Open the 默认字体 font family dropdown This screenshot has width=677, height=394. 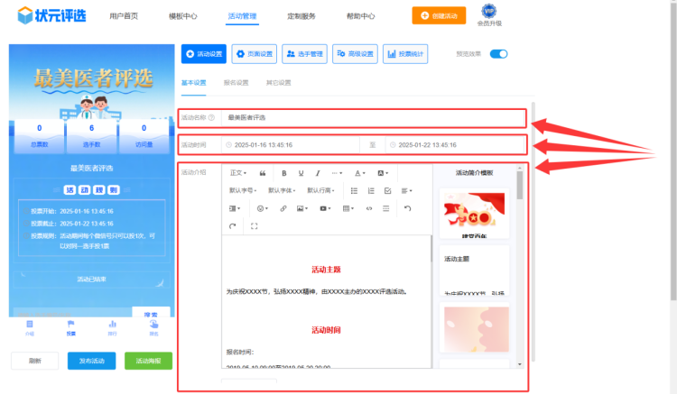[282, 191]
